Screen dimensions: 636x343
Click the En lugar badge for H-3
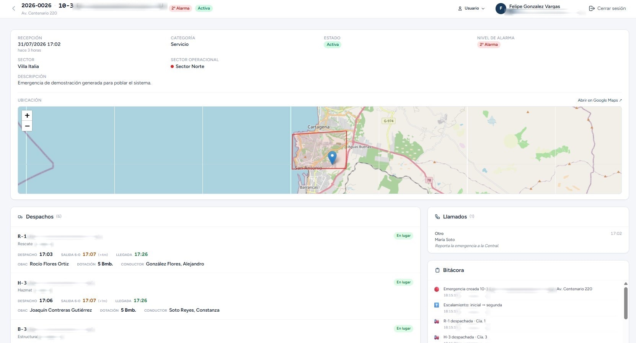click(x=403, y=282)
